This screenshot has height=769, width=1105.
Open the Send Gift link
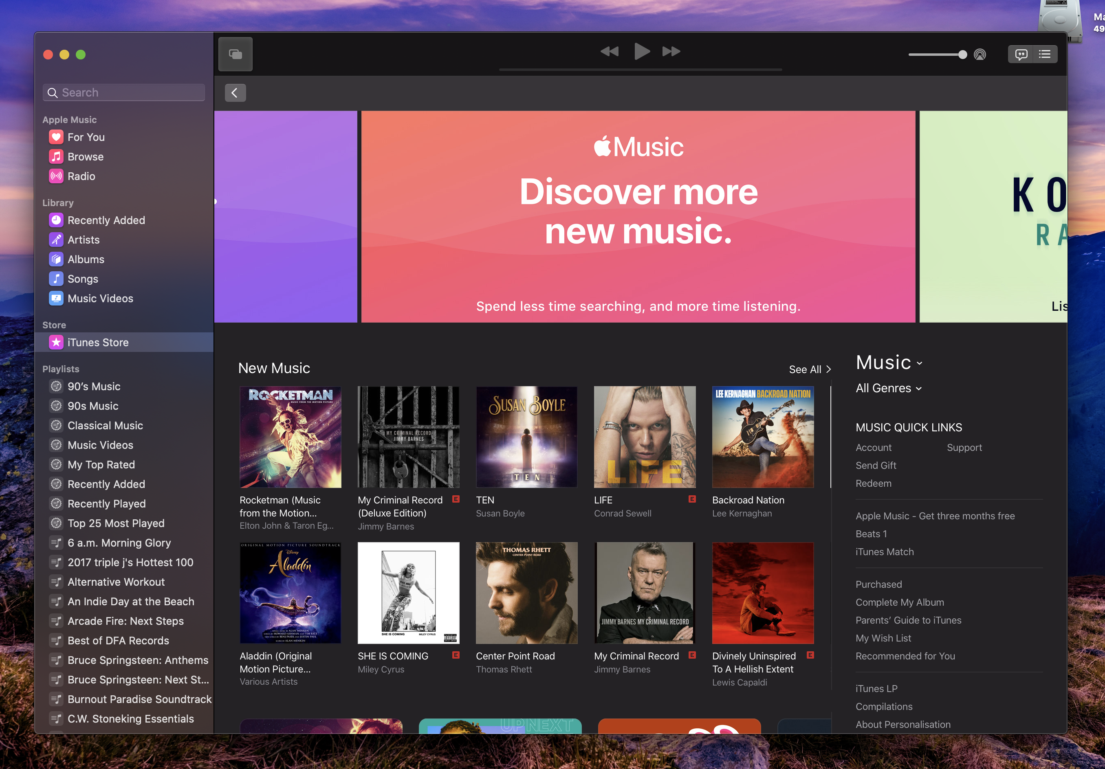pyautogui.click(x=876, y=465)
